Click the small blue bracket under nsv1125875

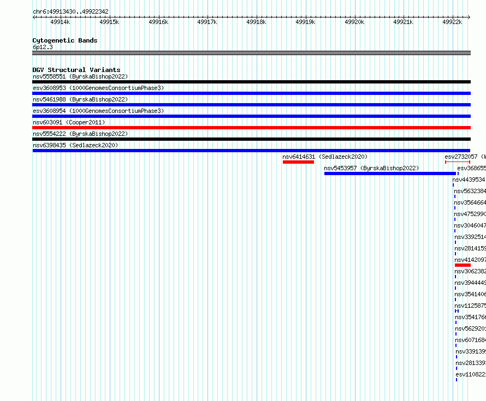457,311
